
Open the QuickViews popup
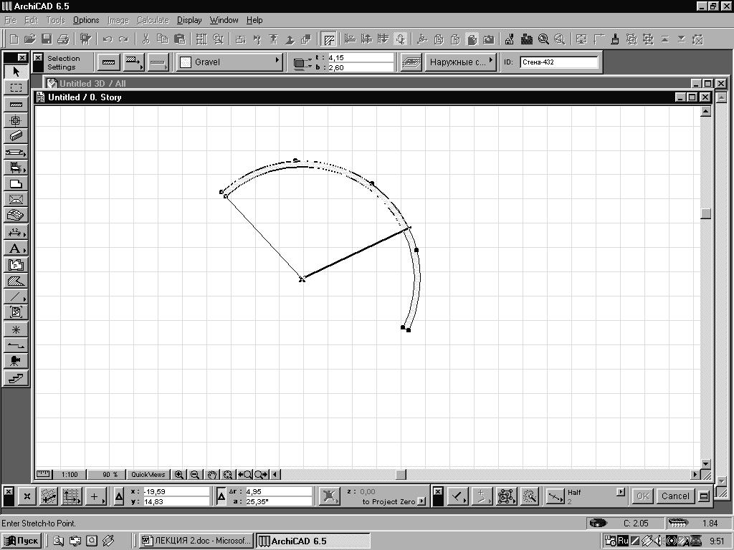coord(148,474)
